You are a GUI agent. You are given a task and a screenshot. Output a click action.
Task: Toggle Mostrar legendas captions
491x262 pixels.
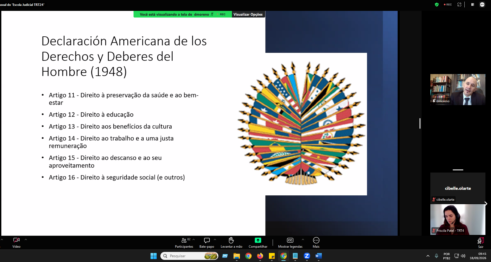pyautogui.click(x=290, y=243)
